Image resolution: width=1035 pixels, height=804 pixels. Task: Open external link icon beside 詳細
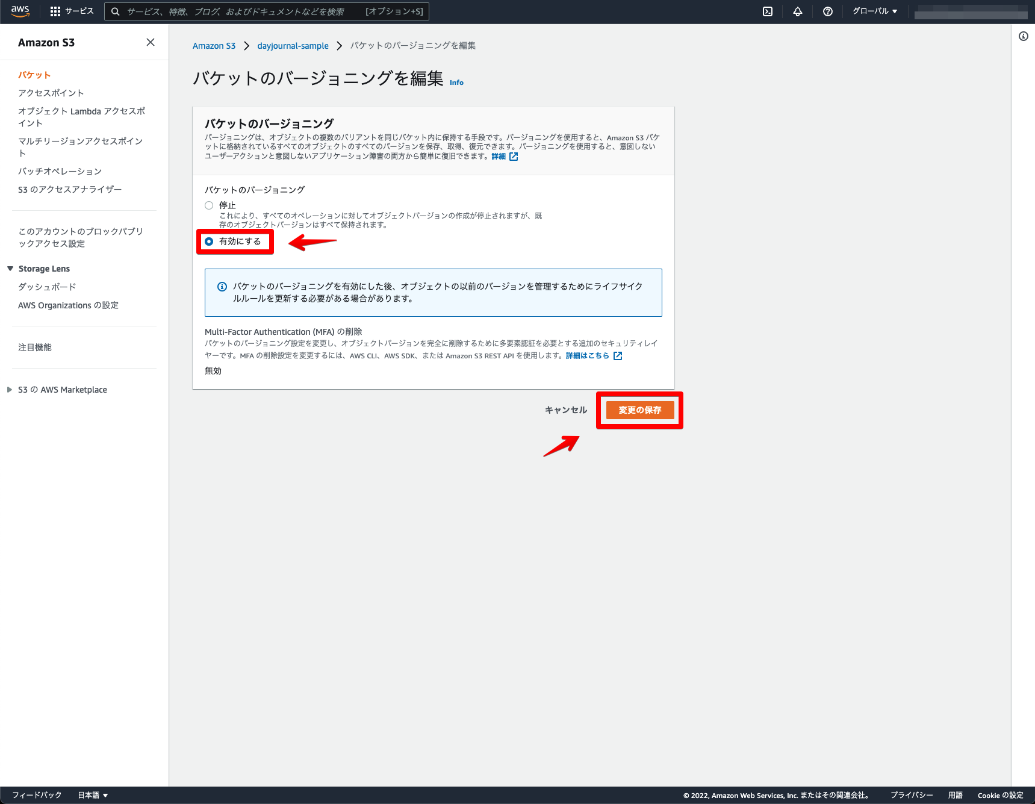[x=514, y=157]
